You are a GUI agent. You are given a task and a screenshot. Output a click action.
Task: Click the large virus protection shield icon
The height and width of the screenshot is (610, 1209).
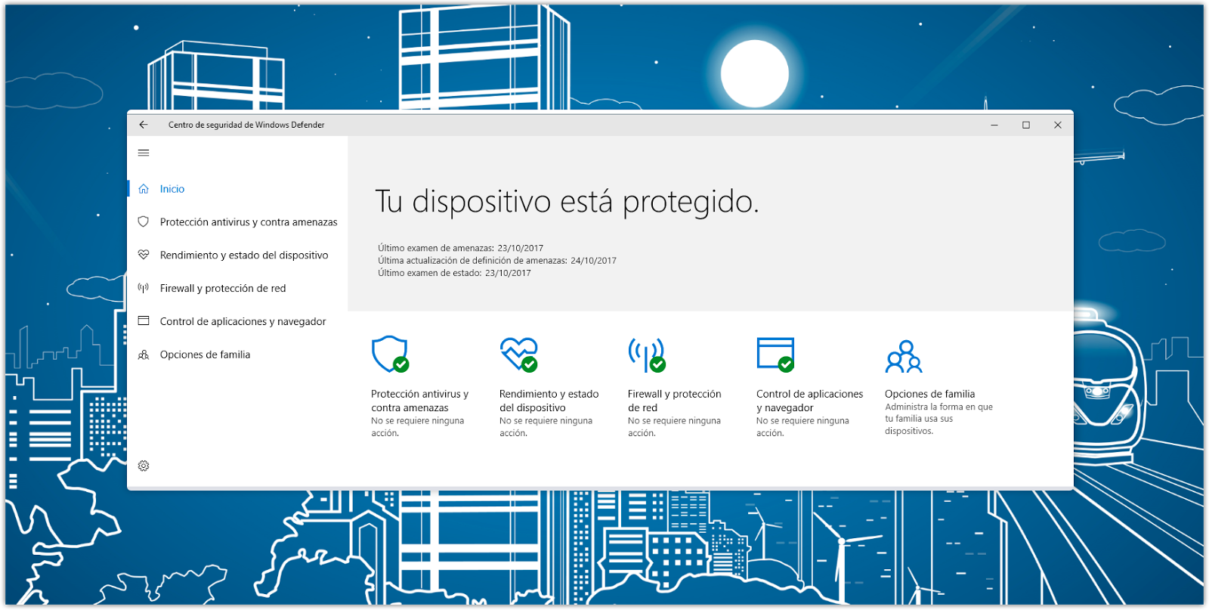pyautogui.click(x=390, y=355)
